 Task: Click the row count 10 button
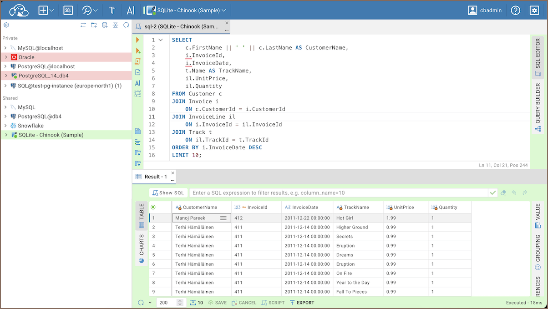(197, 303)
